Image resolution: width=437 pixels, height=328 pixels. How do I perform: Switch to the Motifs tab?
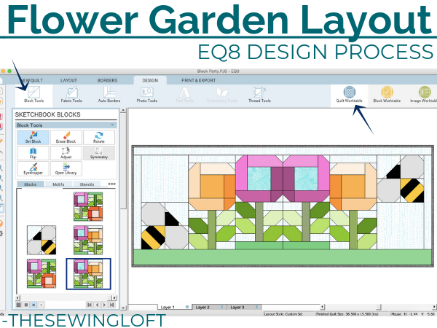point(58,184)
